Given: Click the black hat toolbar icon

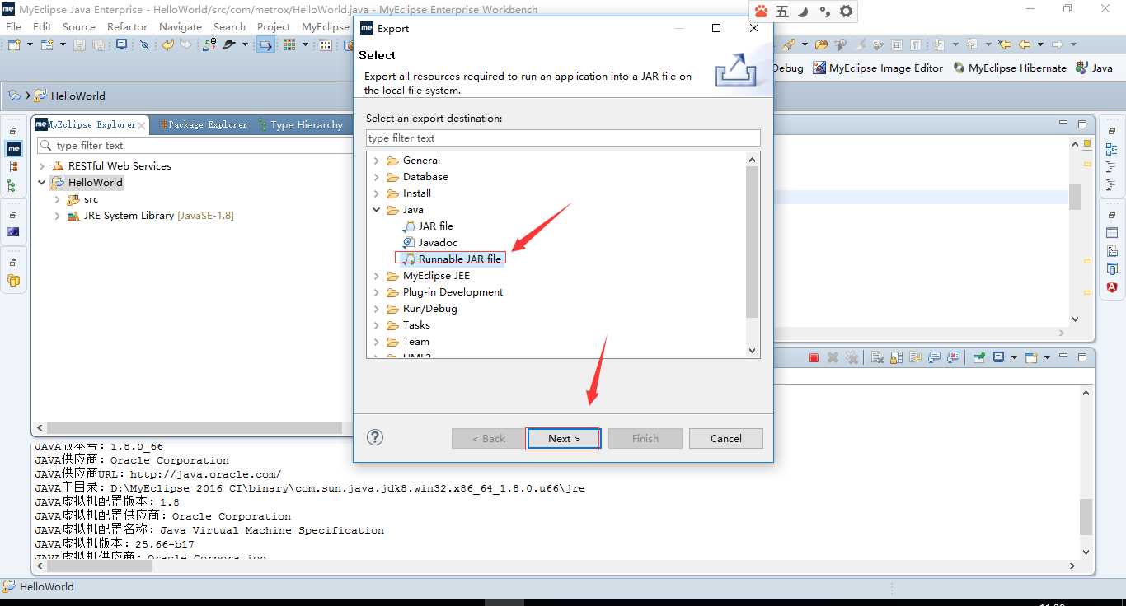Looking at the screenshot, I should tap(229, 44).
